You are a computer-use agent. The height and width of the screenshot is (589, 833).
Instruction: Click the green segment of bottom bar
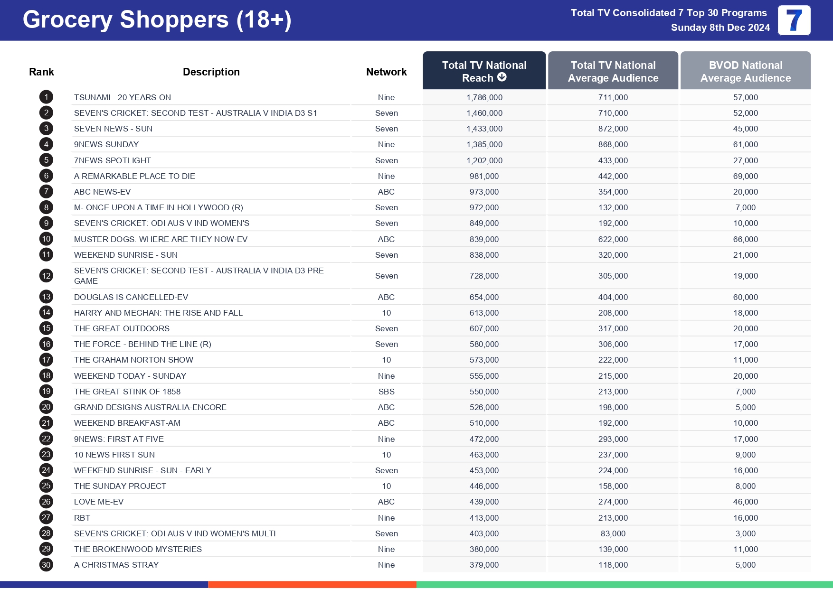(x=624, y=585)
